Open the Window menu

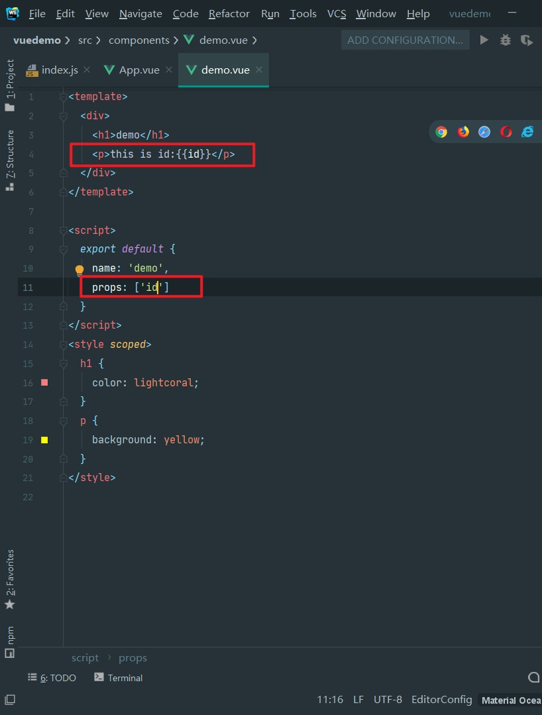click(376, 14)
